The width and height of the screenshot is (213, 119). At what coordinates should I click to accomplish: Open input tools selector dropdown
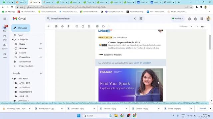[x=203, y=26]
